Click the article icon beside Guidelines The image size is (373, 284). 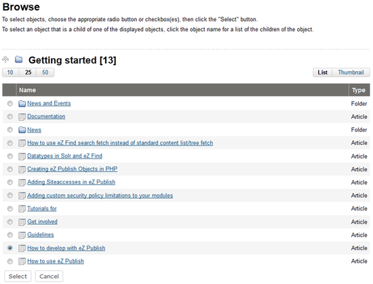(x=22, y=235)
